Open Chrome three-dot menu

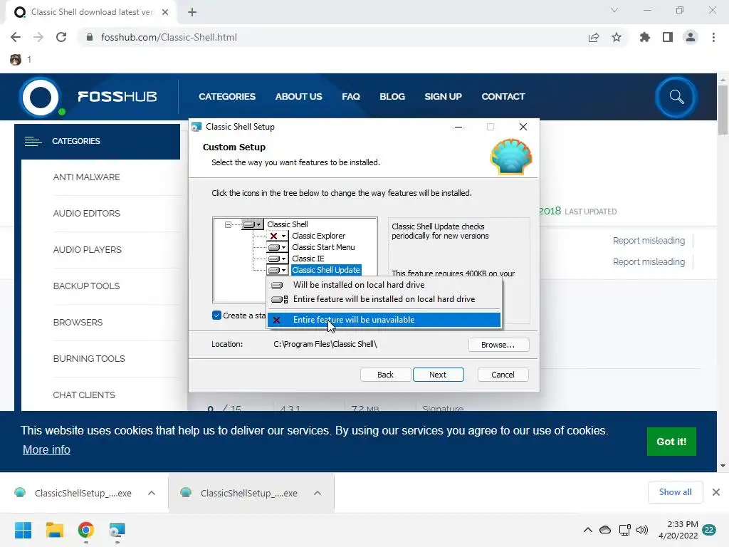point(713,37)
